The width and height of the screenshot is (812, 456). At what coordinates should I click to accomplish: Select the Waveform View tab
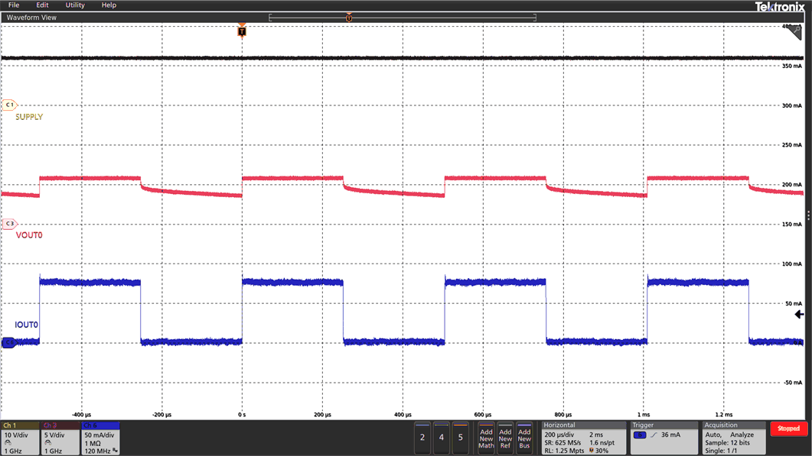32,17
